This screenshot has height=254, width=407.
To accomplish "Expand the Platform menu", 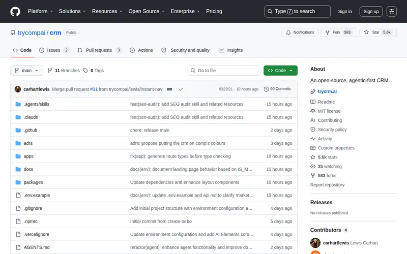I will [x=40, y=11].
